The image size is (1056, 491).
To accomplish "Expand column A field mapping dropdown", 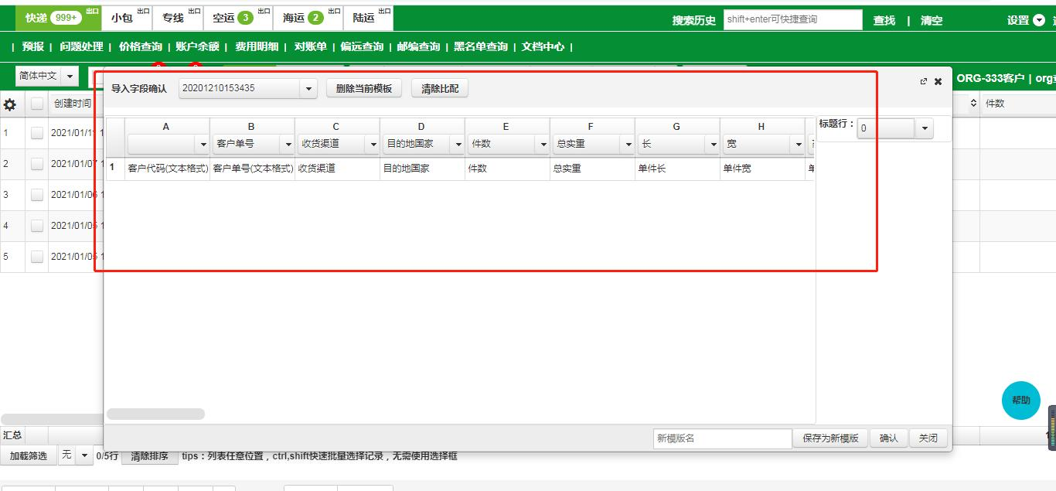I will coord(203,145).
